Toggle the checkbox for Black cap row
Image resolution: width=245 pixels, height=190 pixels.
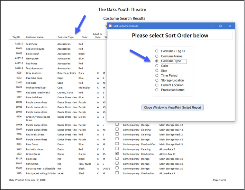point(117,158)
